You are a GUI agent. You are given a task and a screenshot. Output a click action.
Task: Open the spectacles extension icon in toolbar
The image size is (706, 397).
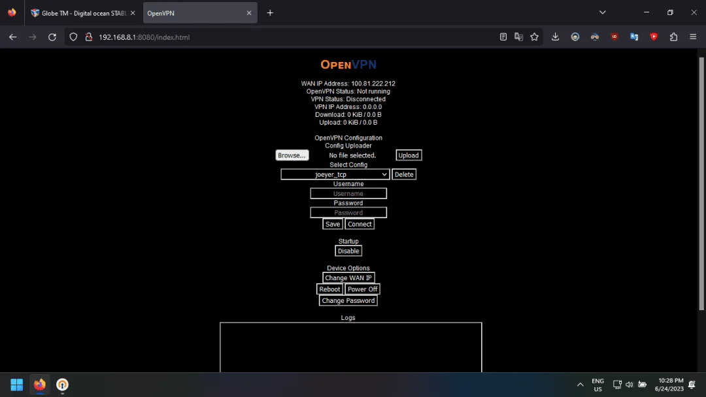(x=595, y=37)
